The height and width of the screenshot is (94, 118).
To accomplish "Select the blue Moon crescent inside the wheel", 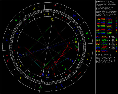I will click(x=20, y=55).
